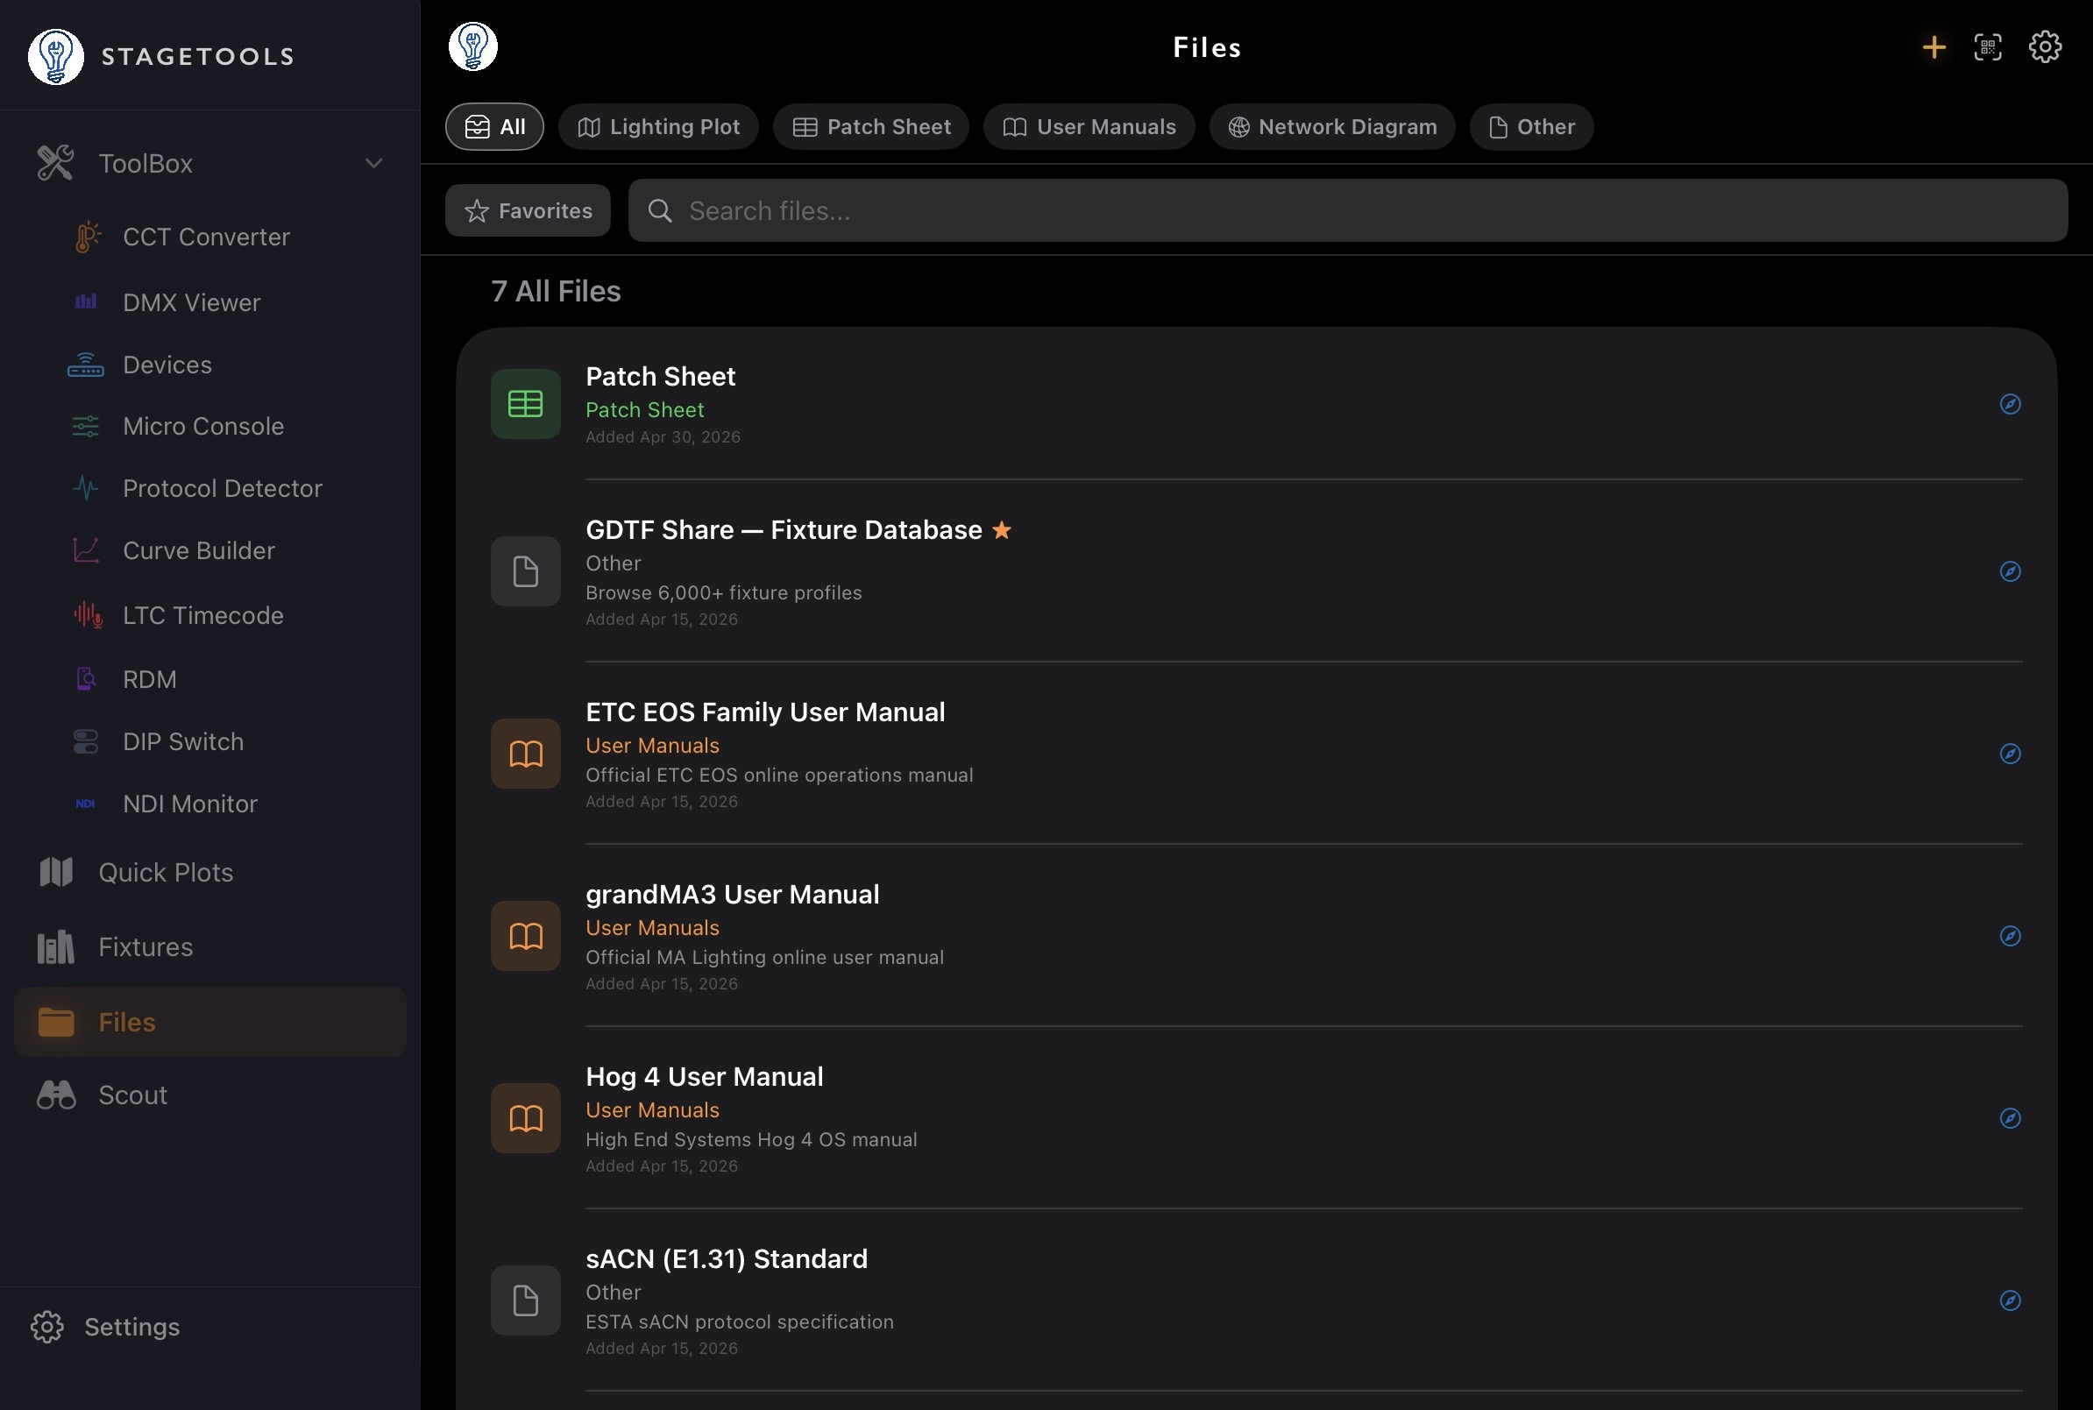Screen dimensions: 2093x1410
Task: Click the '7 All Files' heading
Action: tap(556, 291)
